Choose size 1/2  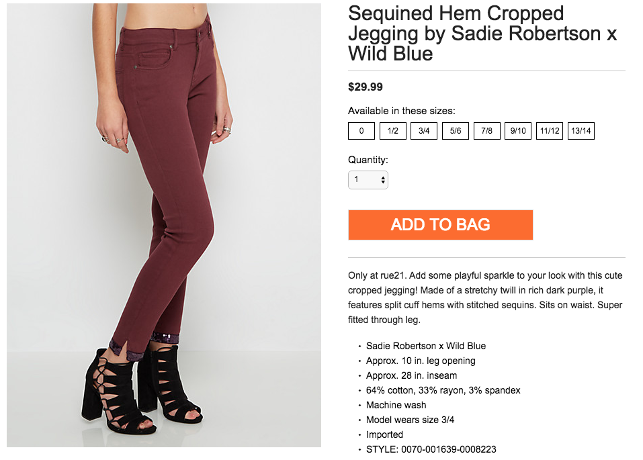point(393,131)
